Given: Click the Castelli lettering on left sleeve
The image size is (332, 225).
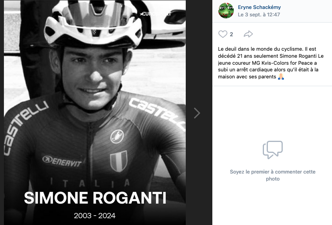Looking at the screenshot, I should (x=23, y=126).
